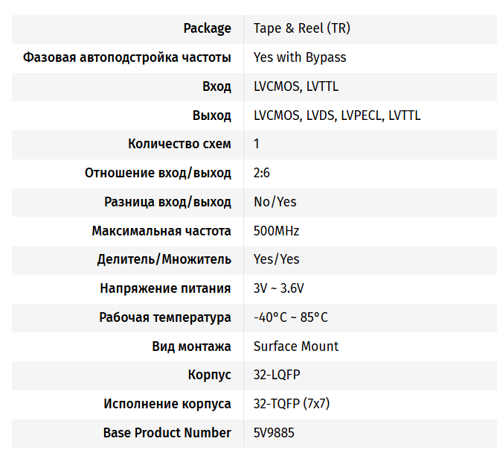Click the Фазовая автоподстройка частоты label

[127, 58]
